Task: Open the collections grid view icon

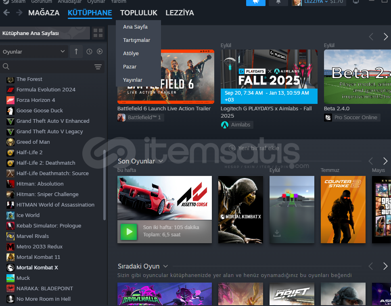Action: click(98, 33)
